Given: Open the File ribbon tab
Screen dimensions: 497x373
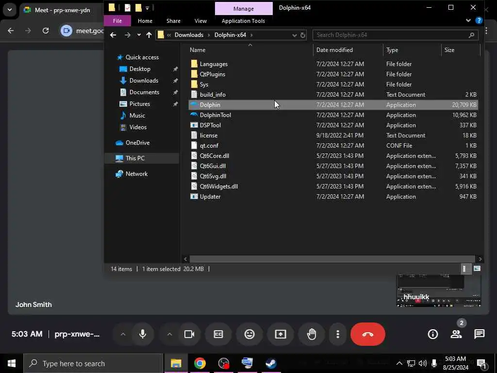Looking at the screenshot, I should pos(117,21).
